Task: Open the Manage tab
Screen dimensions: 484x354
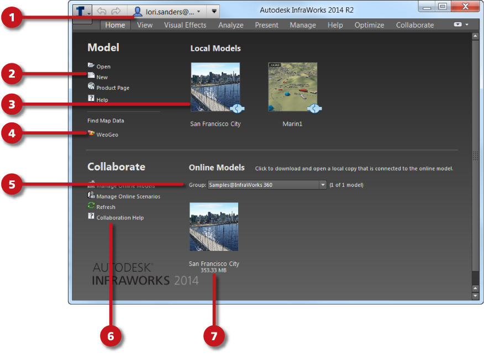Action: (303, 25)
